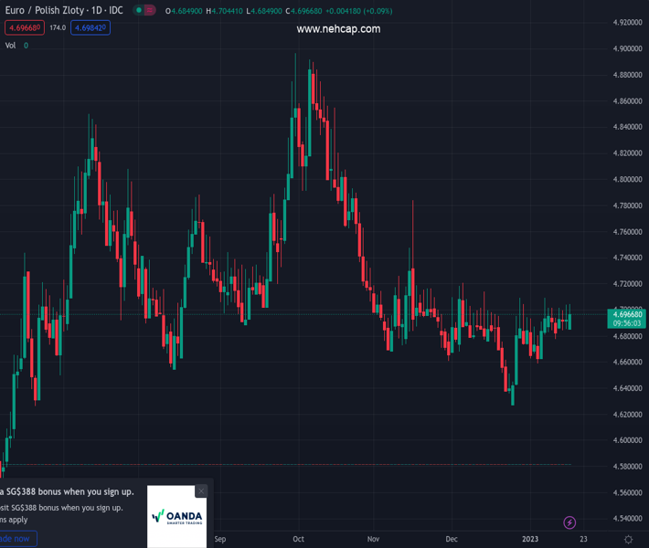Click the Nov label on time axis
The width and height of the screenshot is (649, 548).
tap(373, 539)
